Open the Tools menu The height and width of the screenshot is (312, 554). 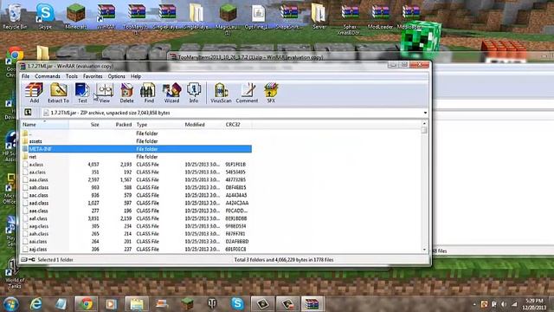pos(72,76)
